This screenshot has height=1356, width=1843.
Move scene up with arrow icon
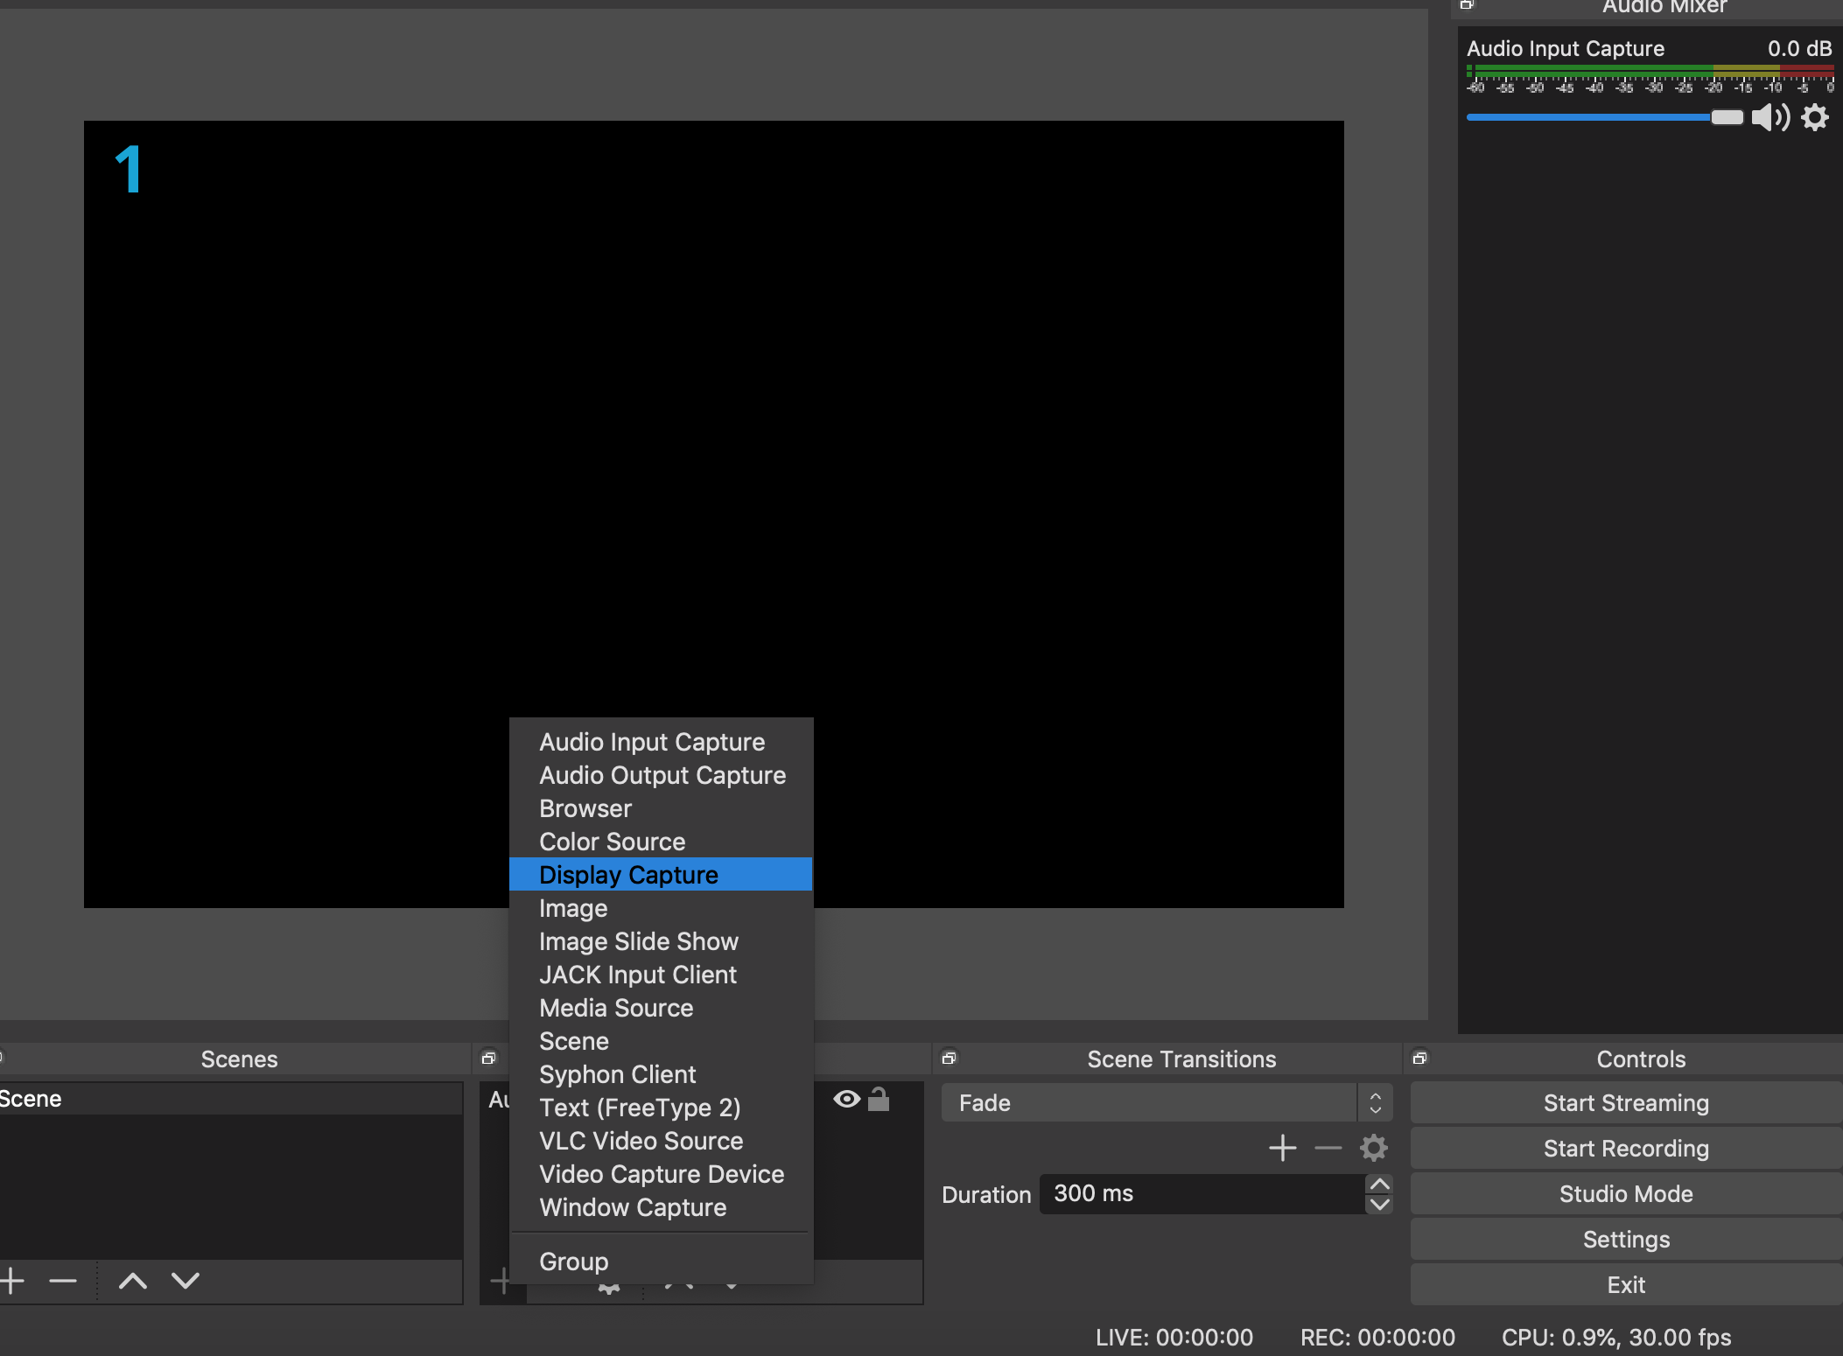132,1281
